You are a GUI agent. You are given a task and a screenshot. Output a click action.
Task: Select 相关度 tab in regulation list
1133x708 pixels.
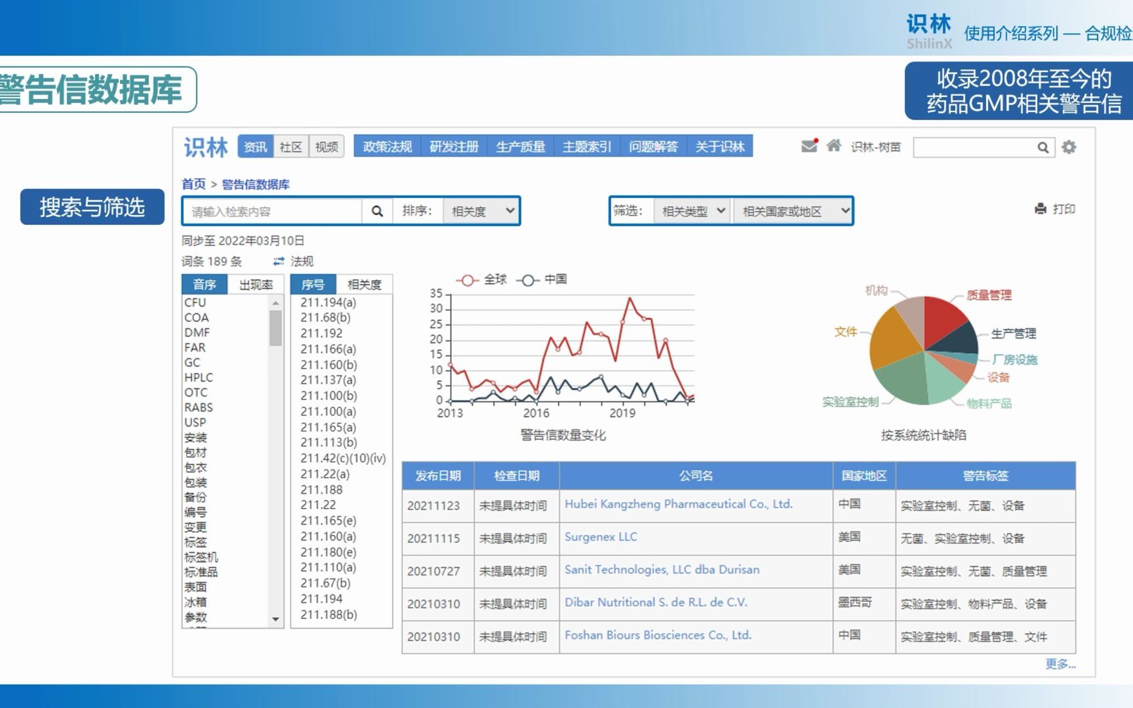point(364,285)
